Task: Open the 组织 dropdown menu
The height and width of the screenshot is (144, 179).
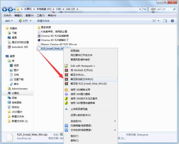Action: (9, 21)
